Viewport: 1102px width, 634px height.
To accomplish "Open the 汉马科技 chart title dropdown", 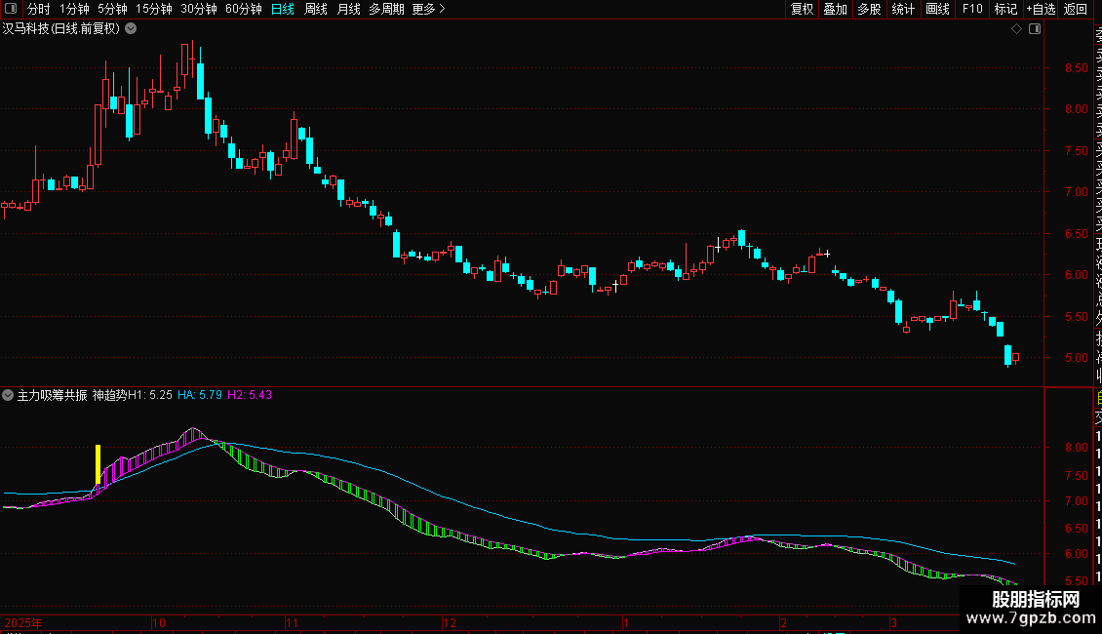I will 131,29.
